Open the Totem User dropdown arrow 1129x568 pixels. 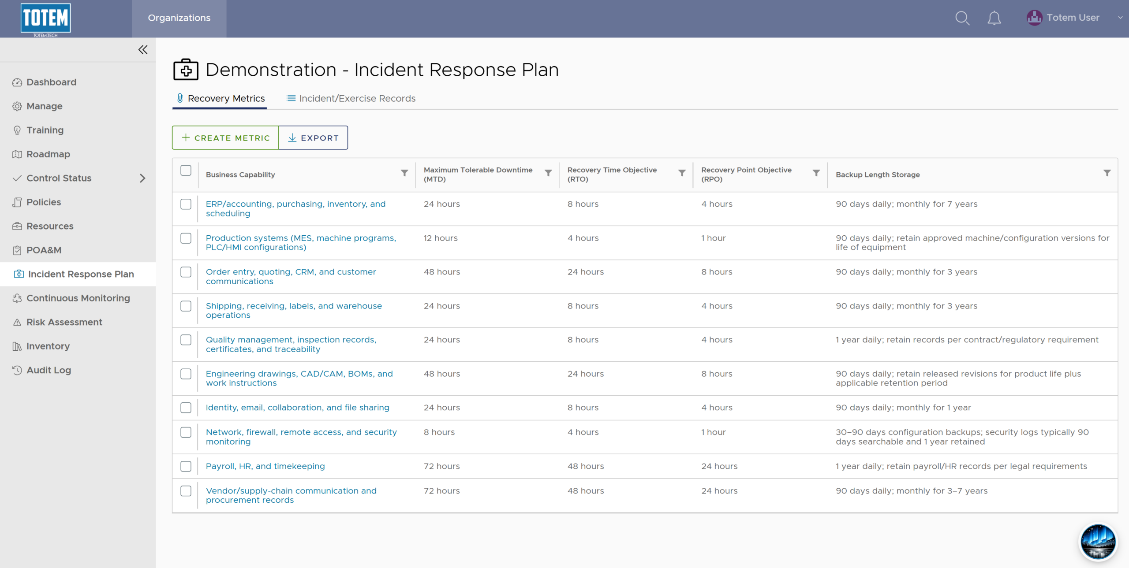[1120, 18]
